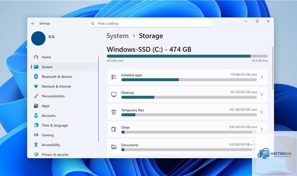Click the "179 GB/423 GB used" value

243,74
